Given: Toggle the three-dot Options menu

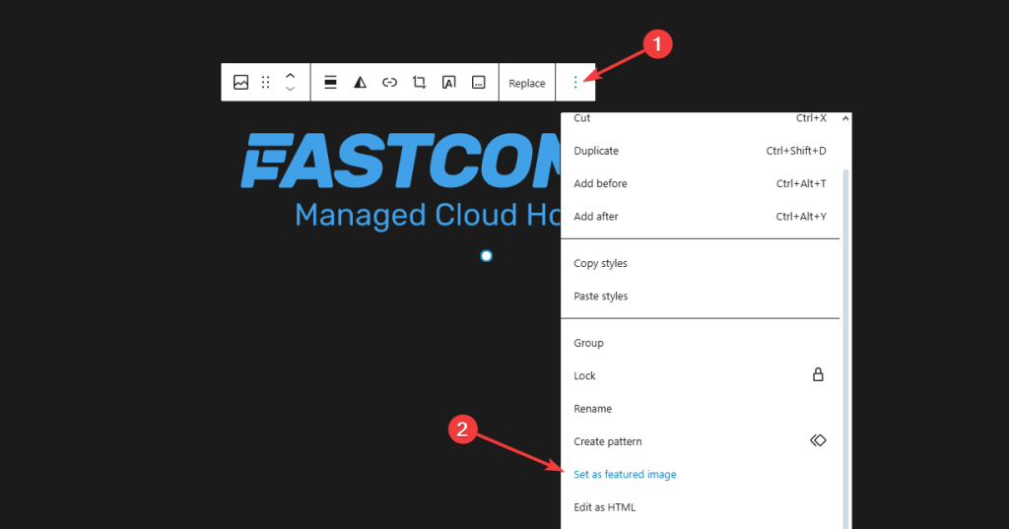Looking at the screenshot, I should point(575,83).
